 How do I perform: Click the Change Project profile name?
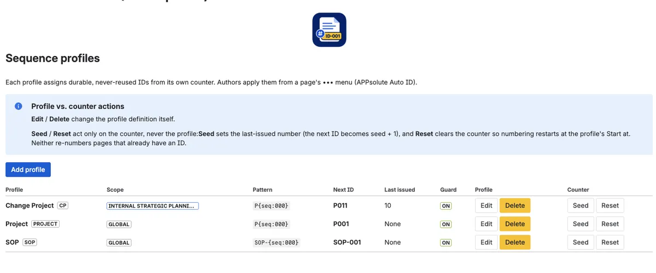click(30, 205)
